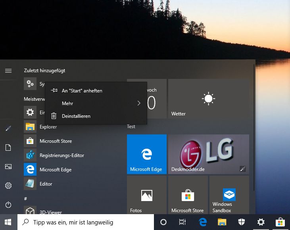This screenshot has height=230, width=290.
Task: Open the Deskmodder.de LG tile
Action: tap(209, 154)
